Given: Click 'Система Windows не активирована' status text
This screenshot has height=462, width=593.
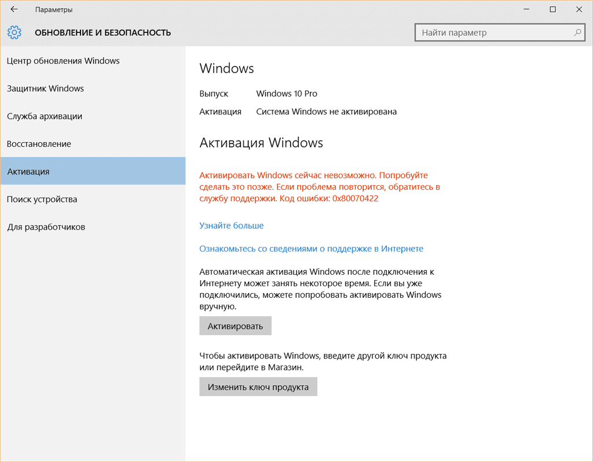Looking at the screenshot, I should click(x=327, y=112).
